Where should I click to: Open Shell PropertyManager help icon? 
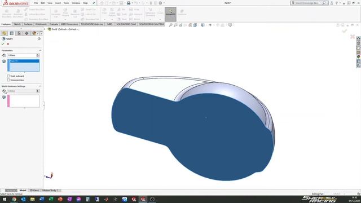(x=39, y=39)
